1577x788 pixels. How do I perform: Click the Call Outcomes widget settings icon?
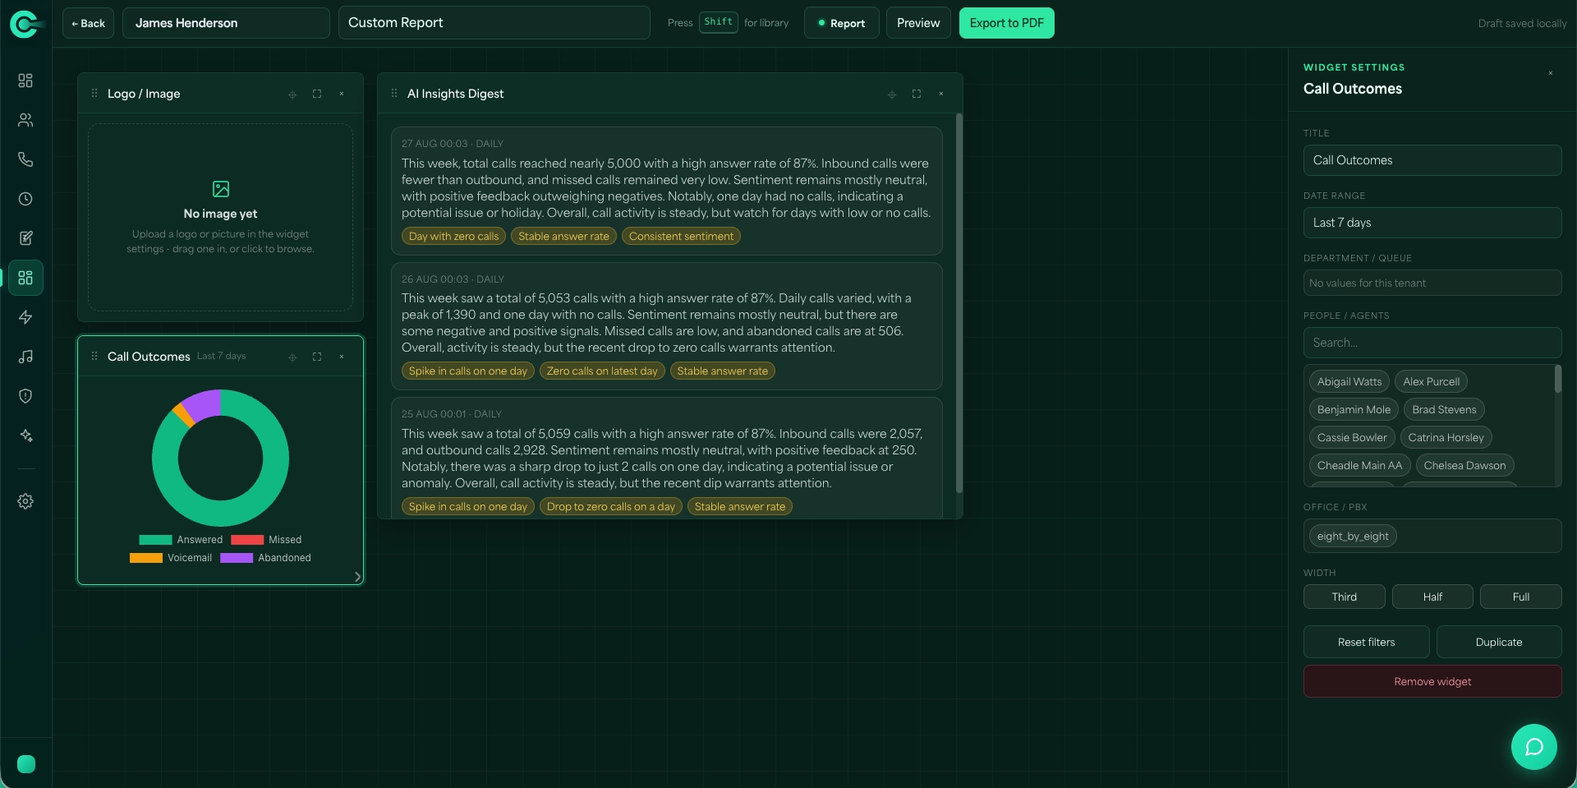292,357
